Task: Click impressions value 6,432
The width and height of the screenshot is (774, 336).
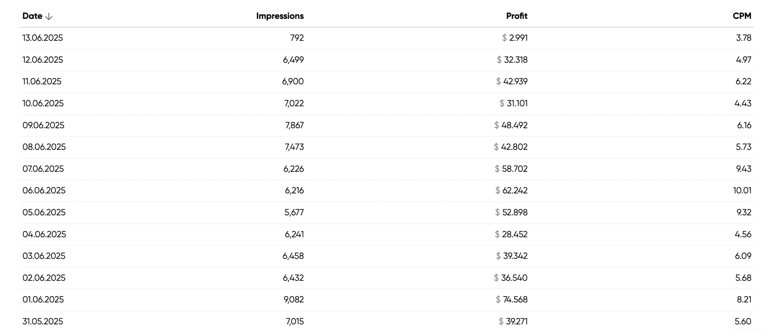Action: tap(293, 278)
